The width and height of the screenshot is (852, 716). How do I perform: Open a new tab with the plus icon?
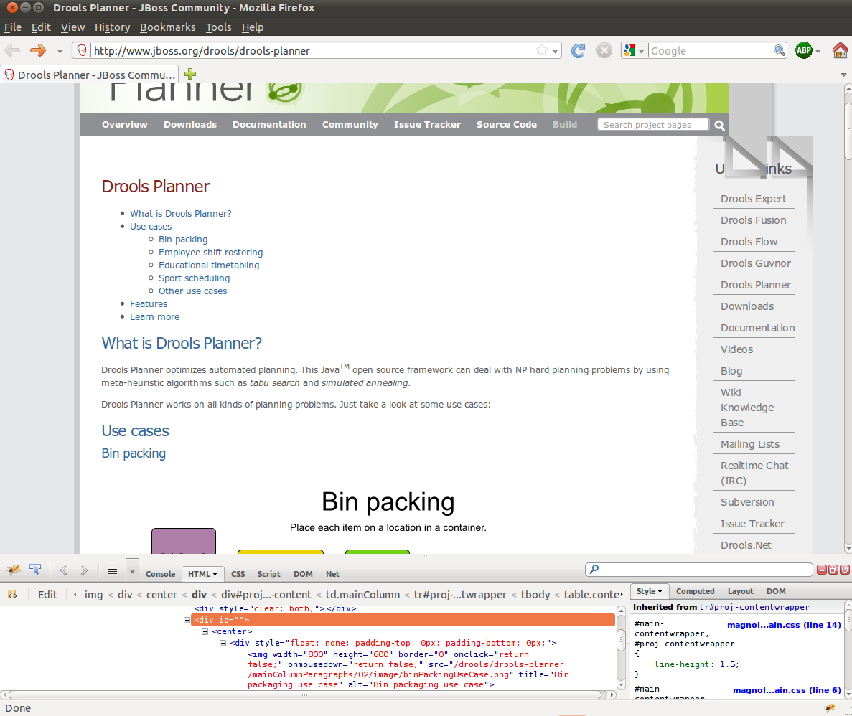[190, 74]
